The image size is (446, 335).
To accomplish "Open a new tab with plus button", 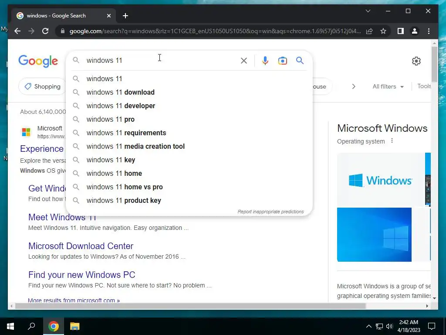I will tap(125, 16).
